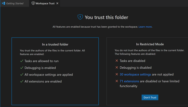Click the Tasks are disabled text
Viewport: 188px width, 107px height.
click(x=132, y=61)
